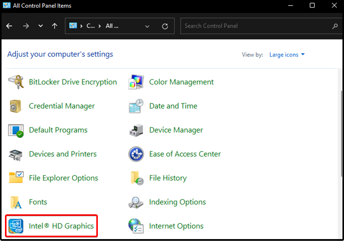
Task: Expand the address bar breadcrumb dropdown
Action: 148,26
